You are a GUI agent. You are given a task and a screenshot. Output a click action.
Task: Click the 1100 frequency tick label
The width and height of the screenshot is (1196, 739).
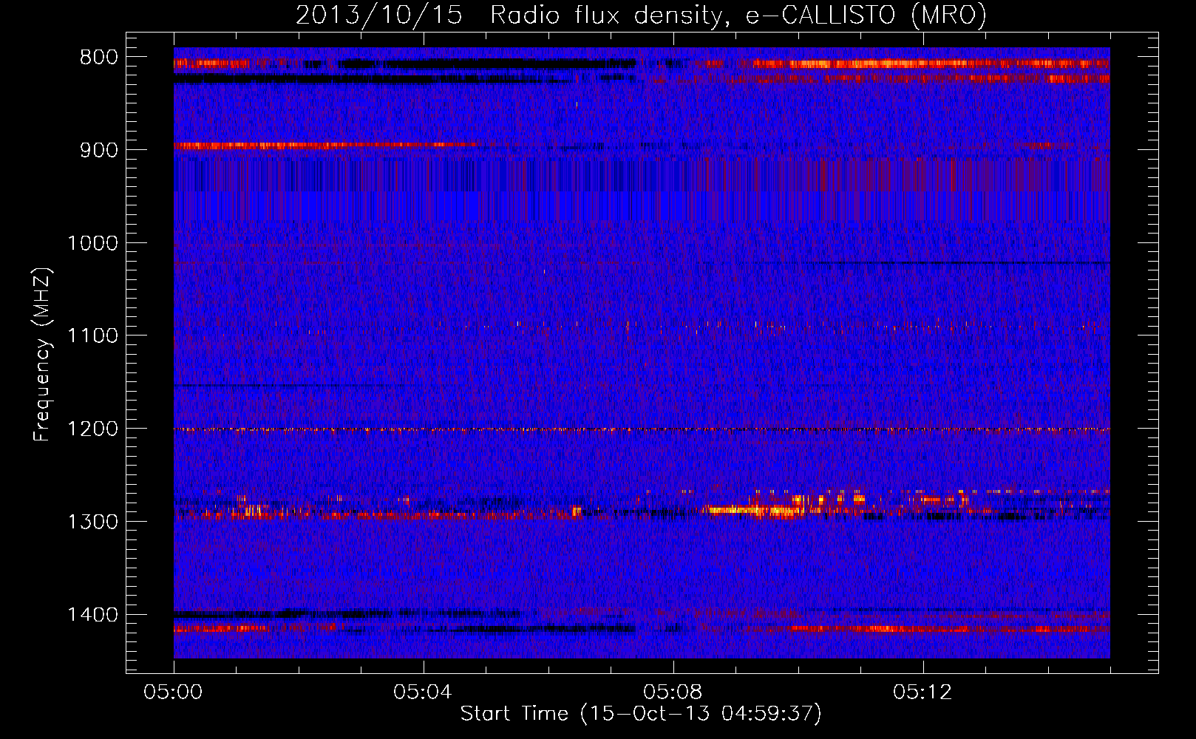(x=92, y=336)
